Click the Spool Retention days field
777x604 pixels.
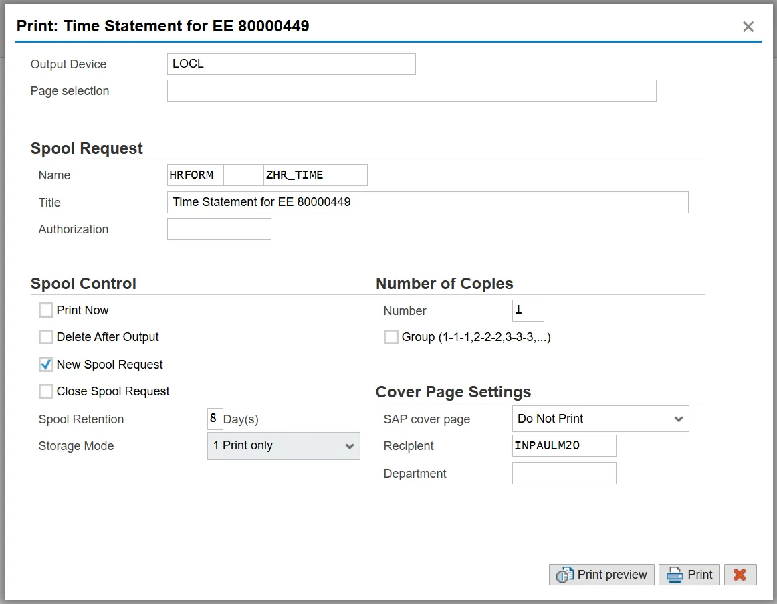coord(215,419)
